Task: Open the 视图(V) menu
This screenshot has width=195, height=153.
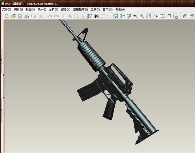Action: pyautogui.click(x=30, y=9)
